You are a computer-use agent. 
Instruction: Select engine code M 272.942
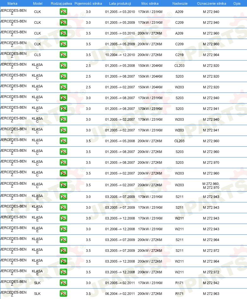(x=211, y=283)
